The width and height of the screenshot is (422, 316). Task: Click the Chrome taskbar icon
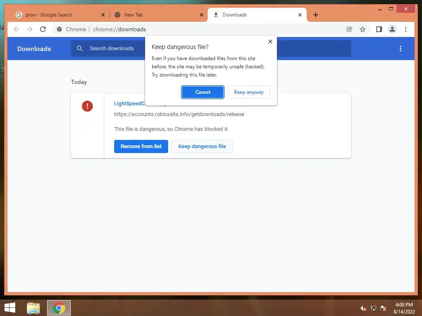(x=59, y=308)
